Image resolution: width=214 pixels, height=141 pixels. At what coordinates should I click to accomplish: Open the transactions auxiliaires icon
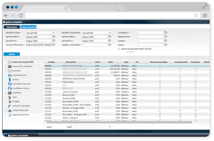pyautogui.click(x=10, y=66)
